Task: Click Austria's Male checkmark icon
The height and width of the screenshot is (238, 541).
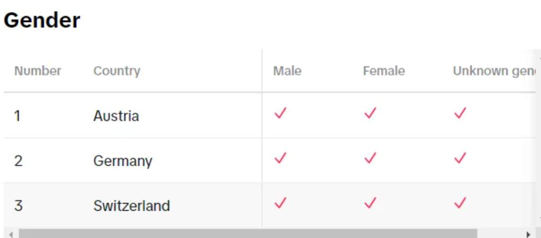Action: pyautogui.click(x=280, y=113)
